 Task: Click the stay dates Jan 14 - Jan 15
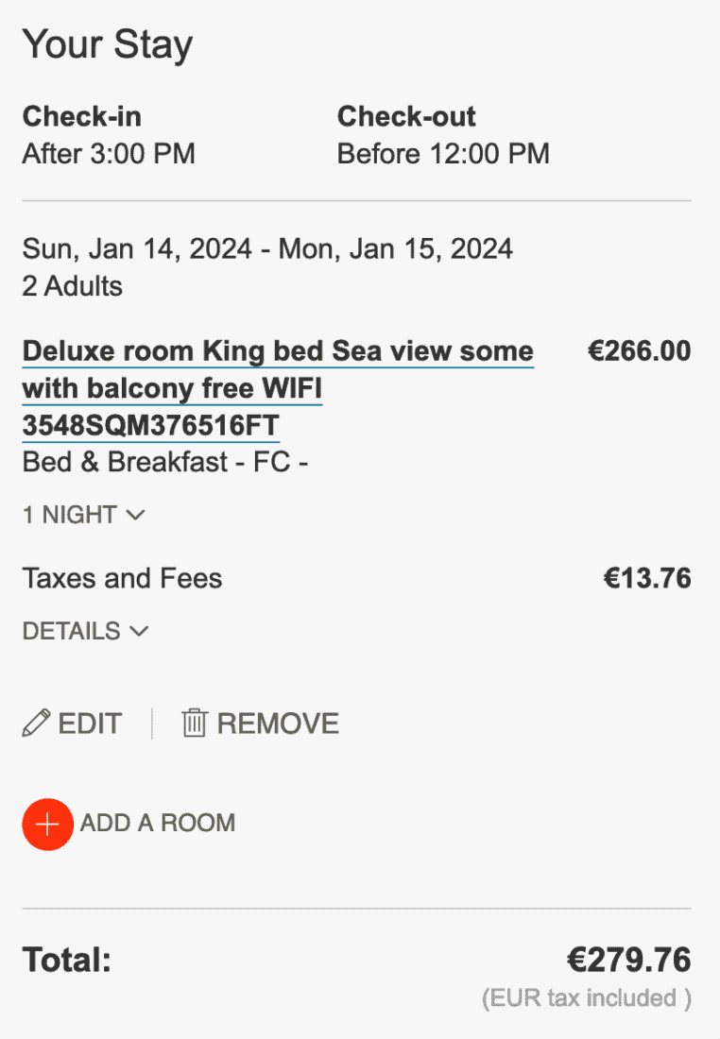click(x=267, y=249)
